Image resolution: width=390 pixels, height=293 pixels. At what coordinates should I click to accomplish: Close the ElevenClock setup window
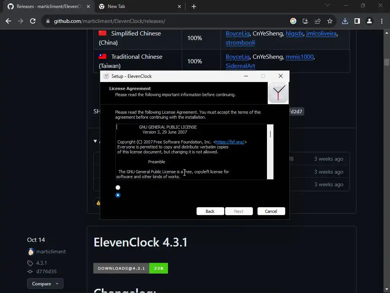(281, 76)
